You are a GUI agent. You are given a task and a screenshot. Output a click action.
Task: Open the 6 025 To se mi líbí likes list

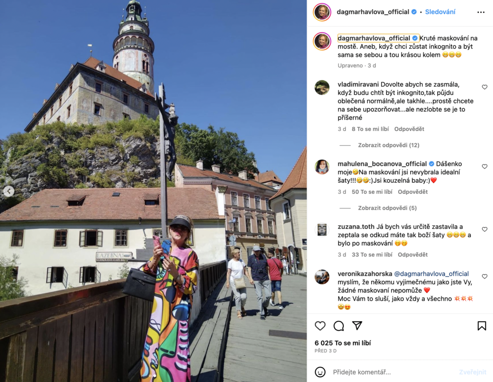[343, 343]
